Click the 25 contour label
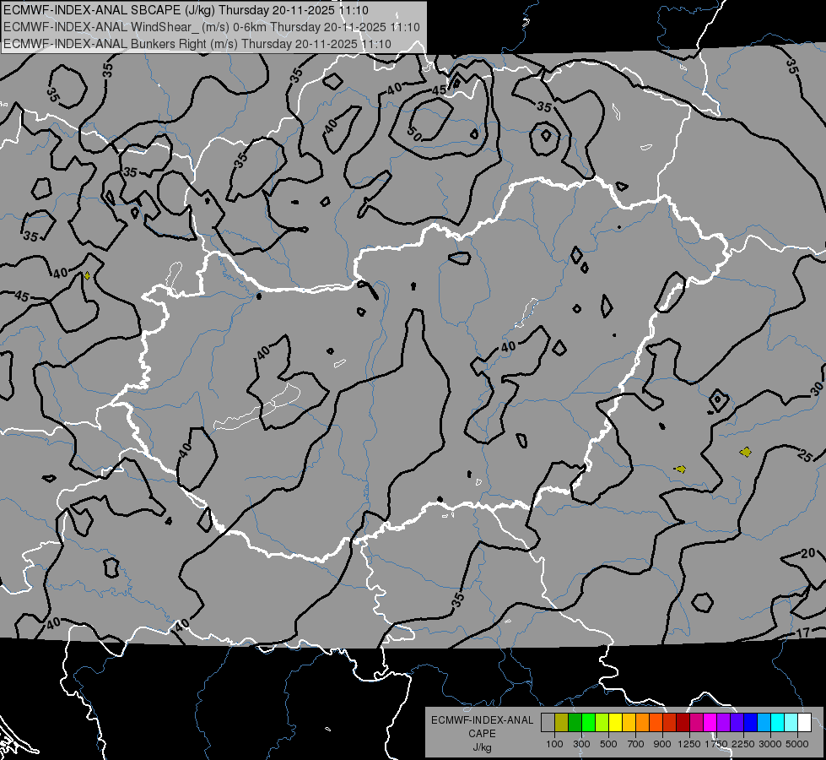The width and height of the screenshot is (826, 760). [x=805, y=455]
